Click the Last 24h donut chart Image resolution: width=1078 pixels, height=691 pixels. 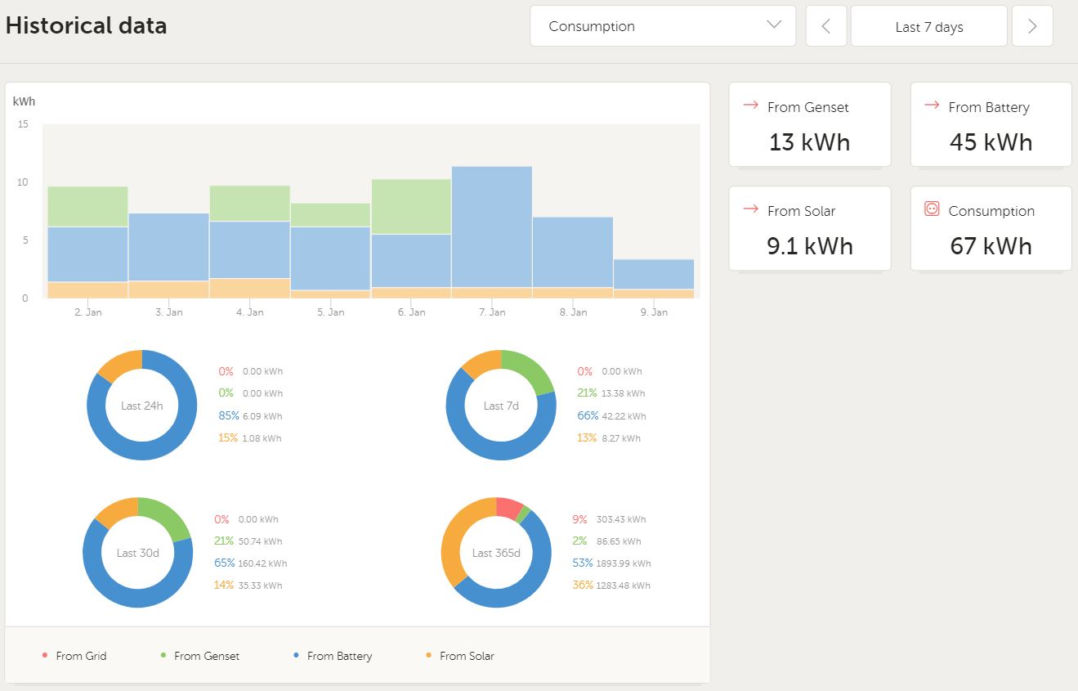(x=142, y=406)
